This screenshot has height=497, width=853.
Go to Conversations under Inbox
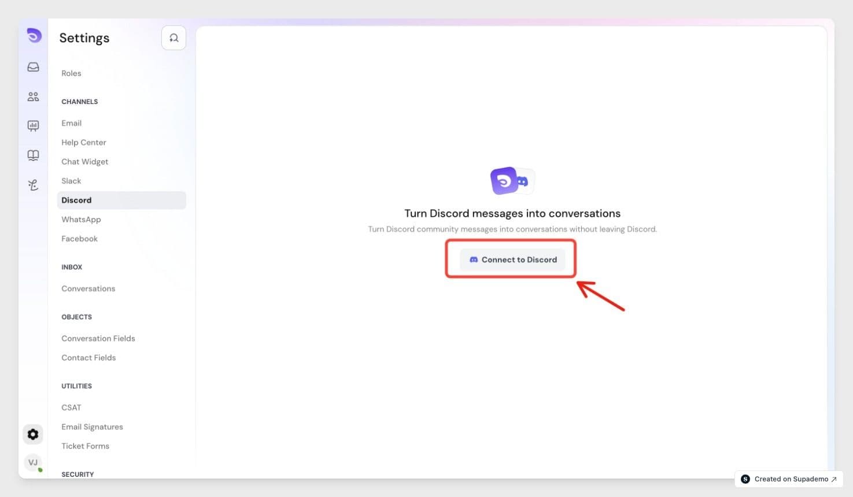pyautogui.click(x=88, y=288)
